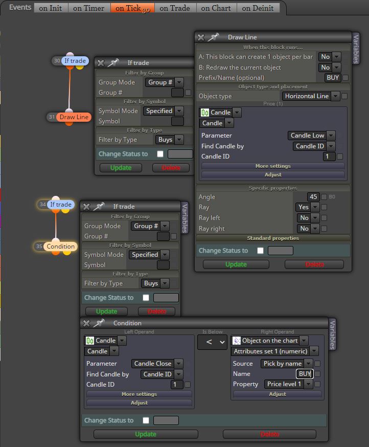This screenshot has width=369, height=447.
Task: Tick the checkbox beside Prefix/Name BUY field
Action: pos(345,78)
